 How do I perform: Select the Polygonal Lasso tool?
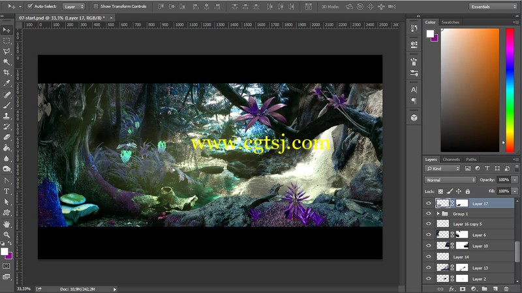pos(7,51)
